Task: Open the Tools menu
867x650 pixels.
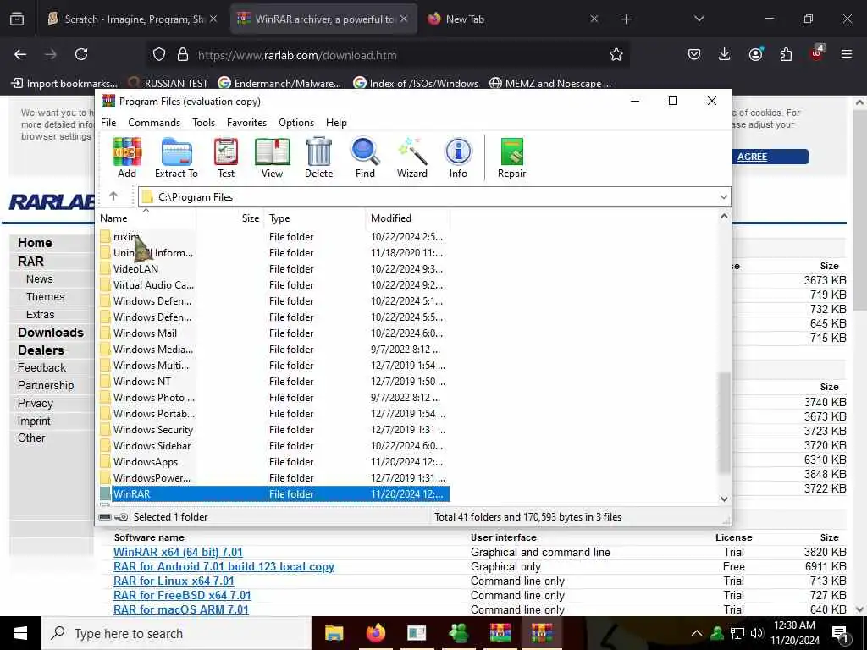Action: click(x=203, y=123)
